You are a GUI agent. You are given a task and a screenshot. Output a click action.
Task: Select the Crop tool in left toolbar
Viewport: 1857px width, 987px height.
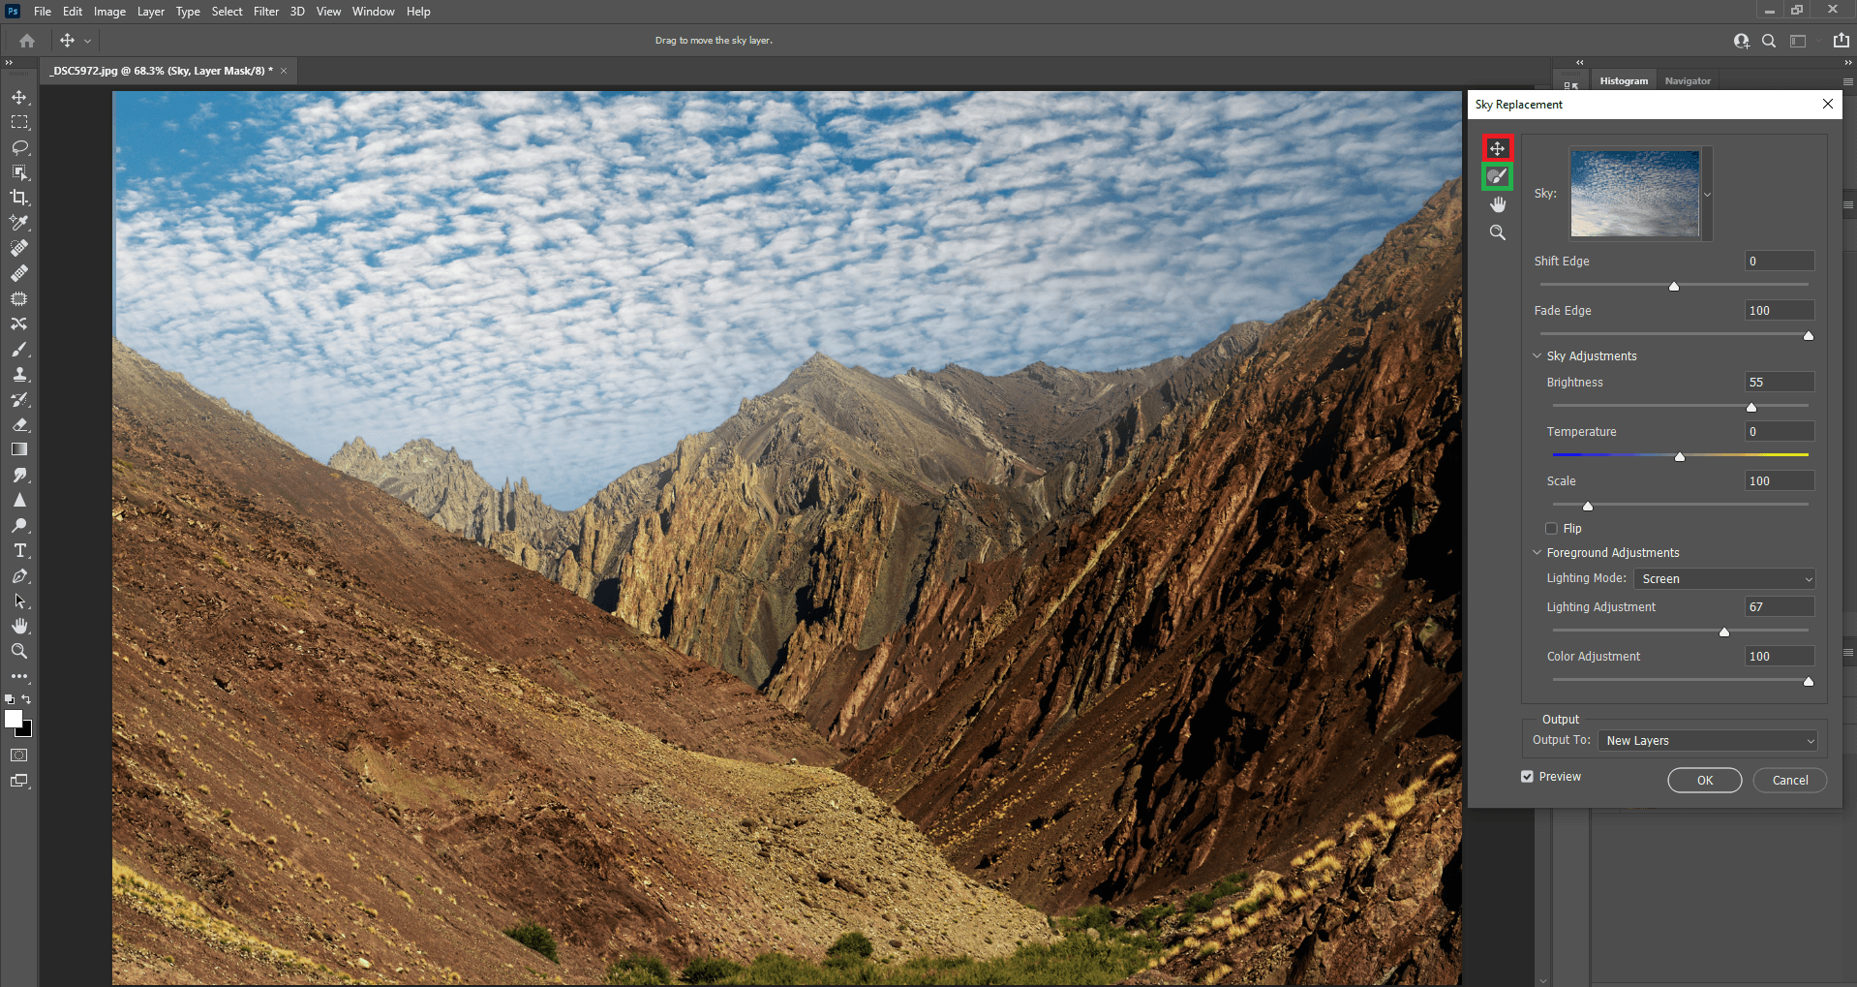tap(19, 198)
